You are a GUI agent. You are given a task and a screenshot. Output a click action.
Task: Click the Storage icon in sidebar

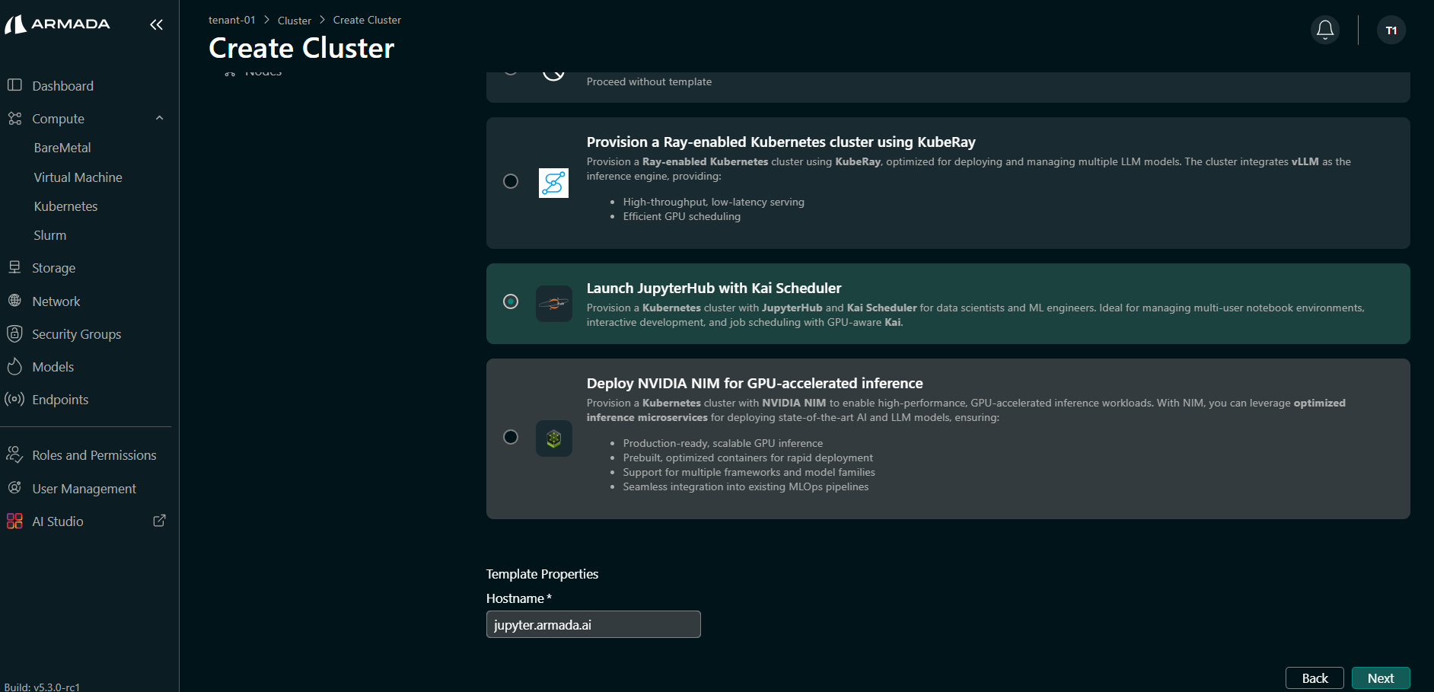[x=14, y=267]
